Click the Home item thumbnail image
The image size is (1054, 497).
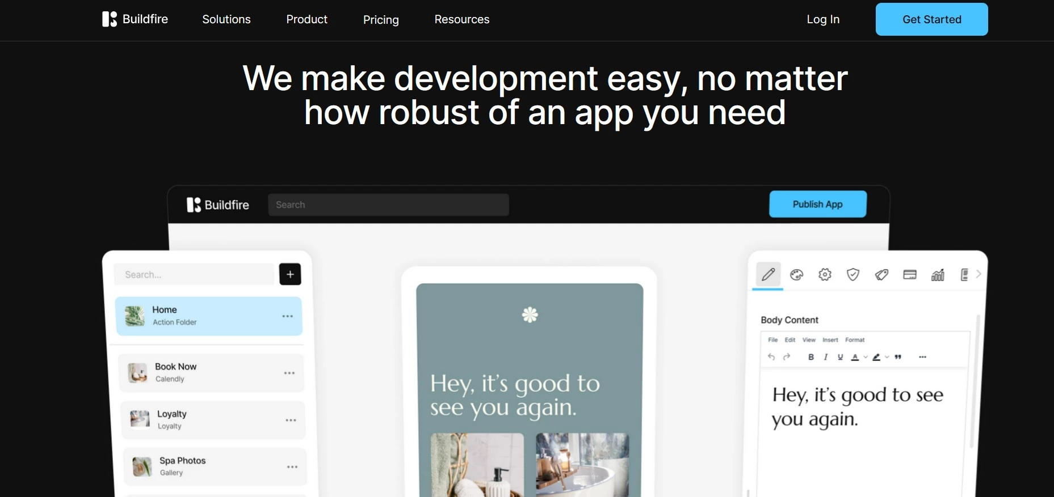135,316
